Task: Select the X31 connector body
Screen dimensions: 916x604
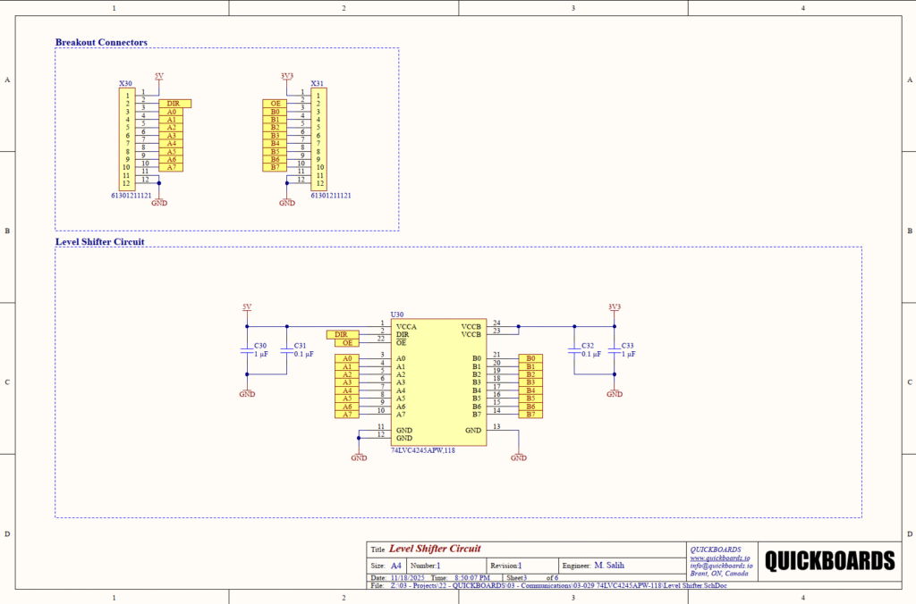Action: (318, 138)
